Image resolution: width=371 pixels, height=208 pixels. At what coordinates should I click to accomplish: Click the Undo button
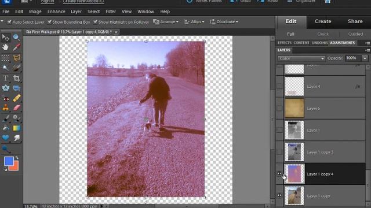241,1
